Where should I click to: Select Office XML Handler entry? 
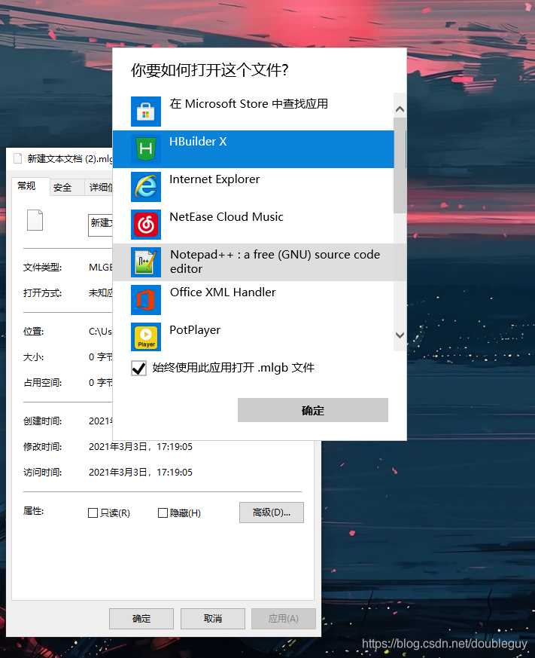pos(253,300)
